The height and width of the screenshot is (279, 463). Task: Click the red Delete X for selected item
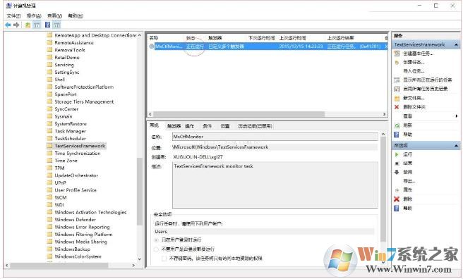pyautogui.click(x=397, y=199)
